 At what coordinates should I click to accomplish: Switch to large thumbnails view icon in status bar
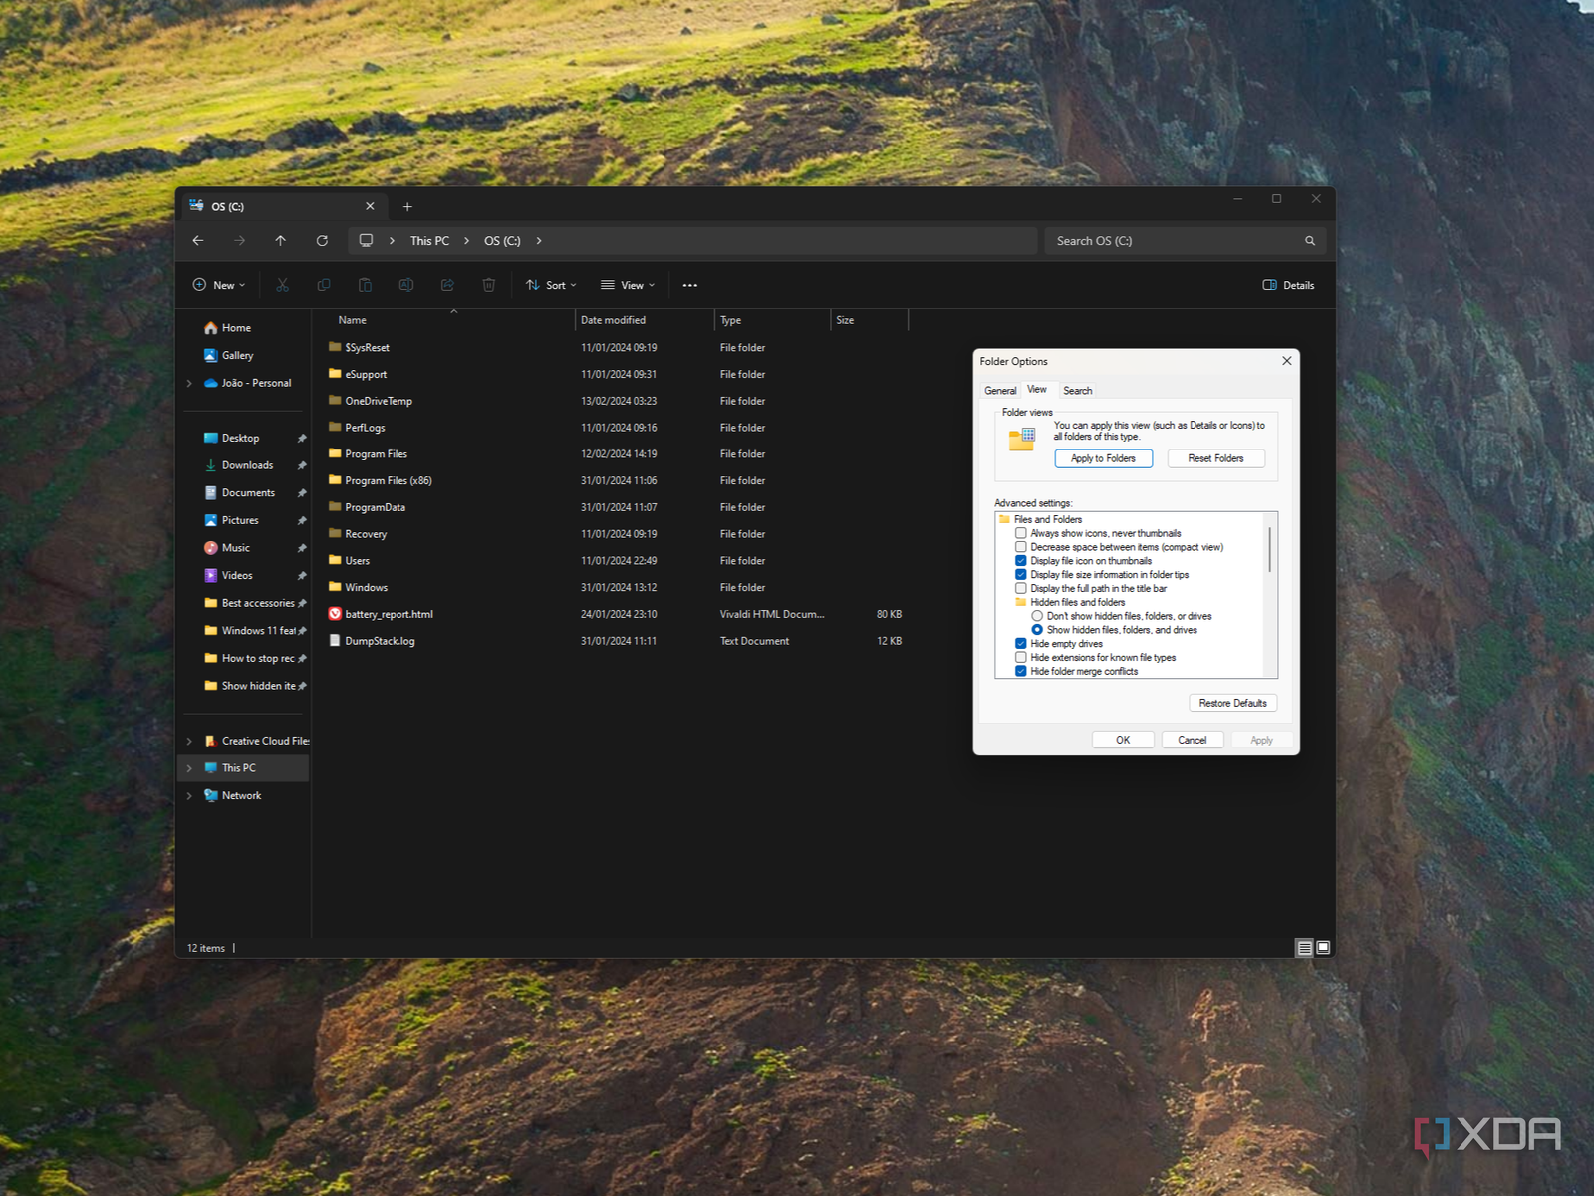(1323, 948)
